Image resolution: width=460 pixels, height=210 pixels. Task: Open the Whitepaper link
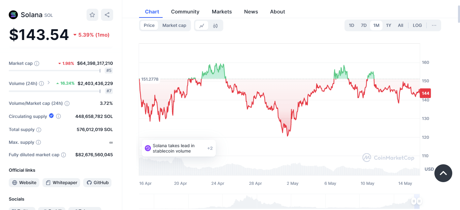[x=61, y=183]
